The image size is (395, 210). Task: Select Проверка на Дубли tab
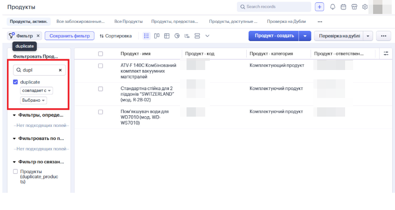pyautogui.click(x=286, y=21)
